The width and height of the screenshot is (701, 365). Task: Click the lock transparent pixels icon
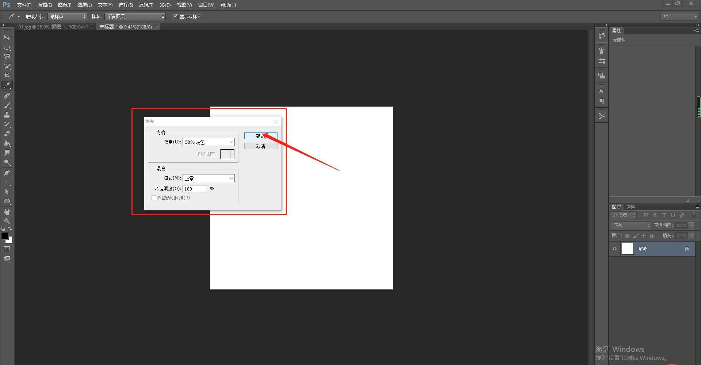click(627, 236)
